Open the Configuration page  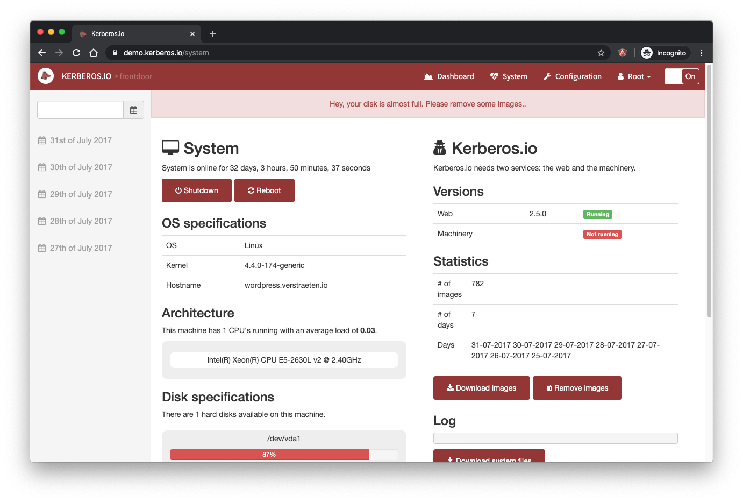coord(573,76)
